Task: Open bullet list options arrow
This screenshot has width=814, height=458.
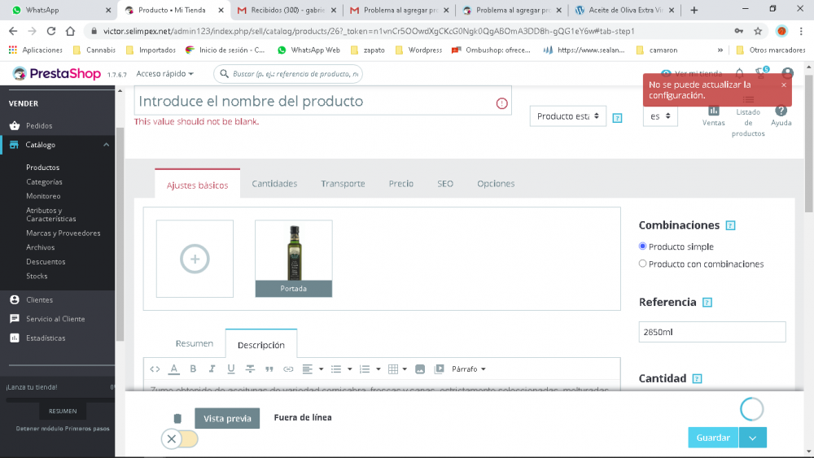Action: (x=349, y=369)
